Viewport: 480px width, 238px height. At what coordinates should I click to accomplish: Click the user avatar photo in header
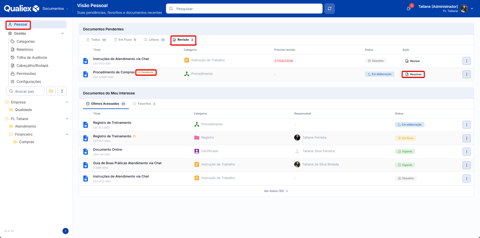(464, 9)
